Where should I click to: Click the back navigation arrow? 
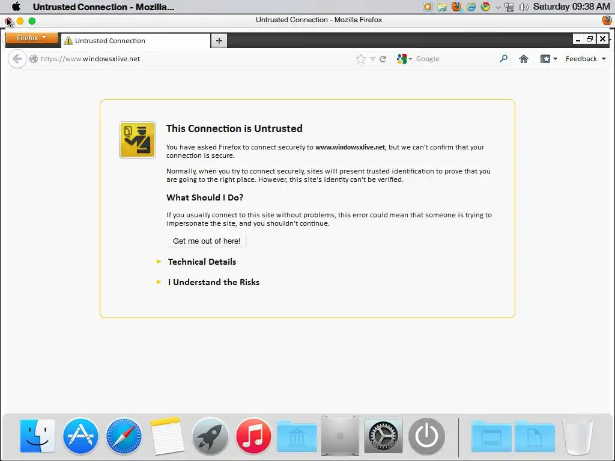point(17,59)
